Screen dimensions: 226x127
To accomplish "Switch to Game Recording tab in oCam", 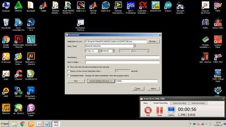I will (179, 103).
